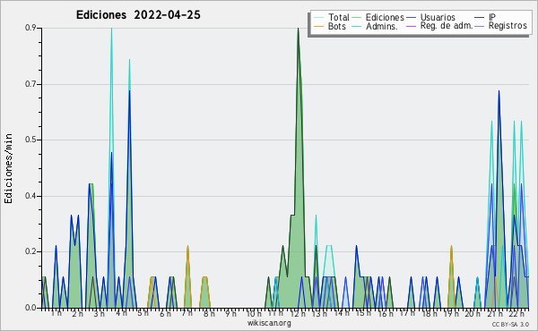
Task: Click the 'IP' legend label
Action: 492,17
